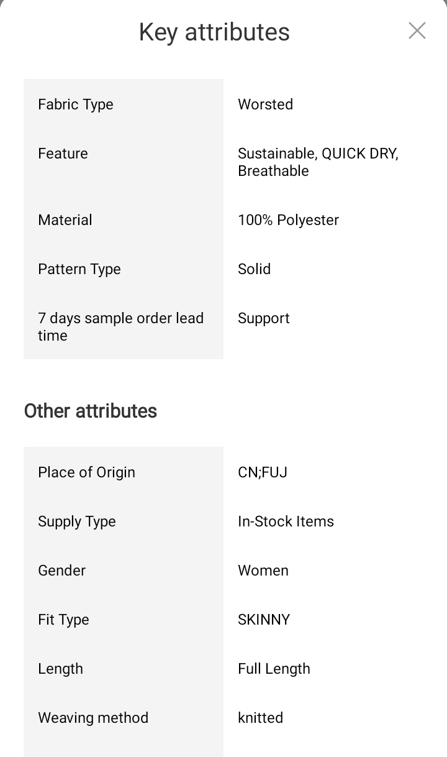Select 7 days sample order lead time
The image size is (447, 757).
pos(120,327)
